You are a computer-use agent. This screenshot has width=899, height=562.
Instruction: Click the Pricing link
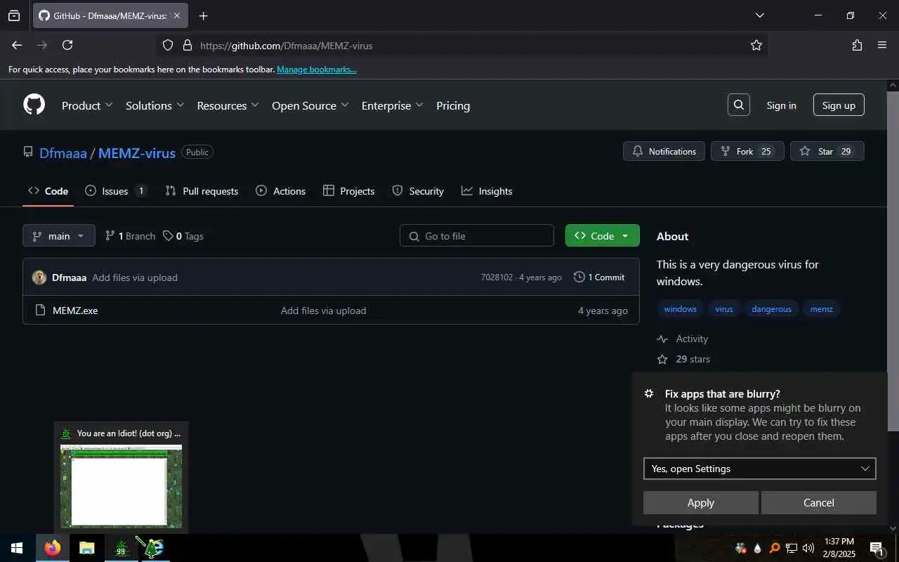[x=453, y=105]
